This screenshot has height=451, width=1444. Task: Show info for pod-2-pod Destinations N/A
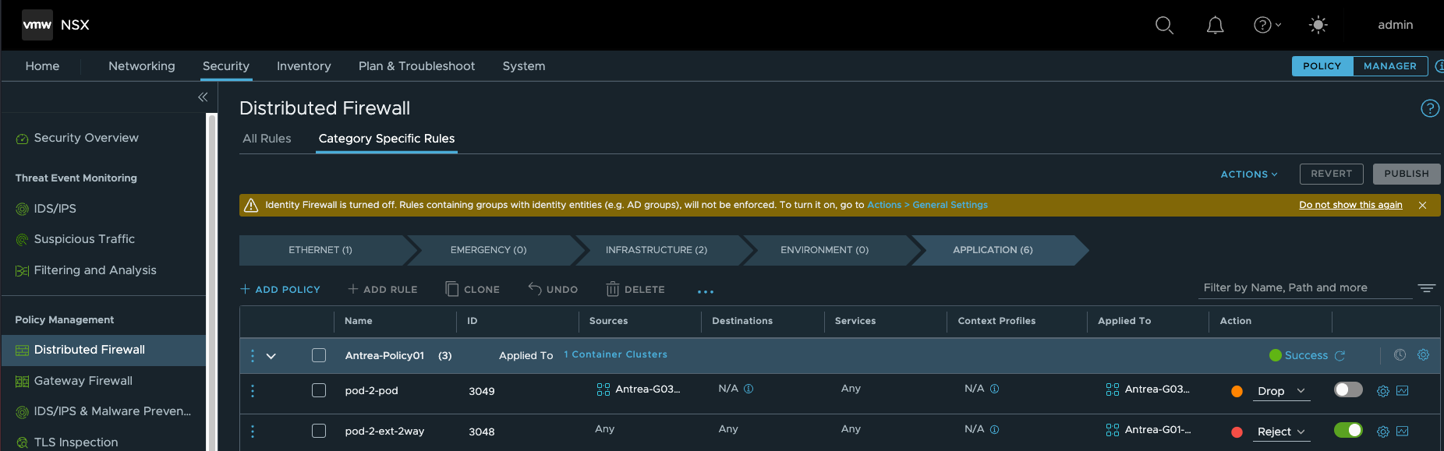tap(749, 389)
